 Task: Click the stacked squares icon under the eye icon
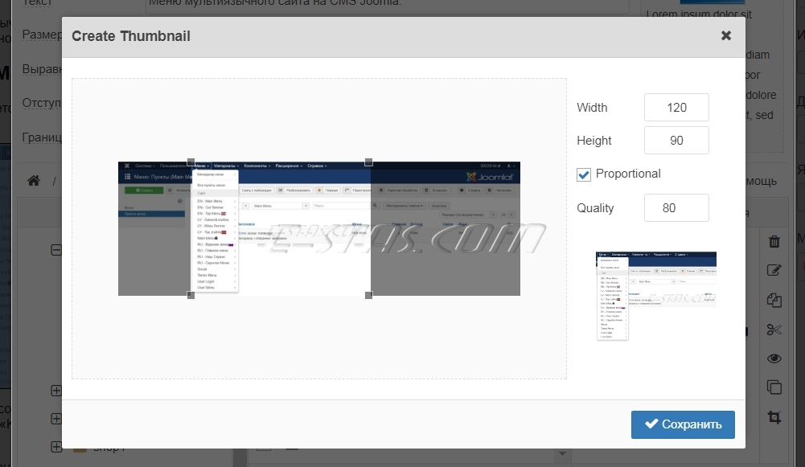coord(774,387)
